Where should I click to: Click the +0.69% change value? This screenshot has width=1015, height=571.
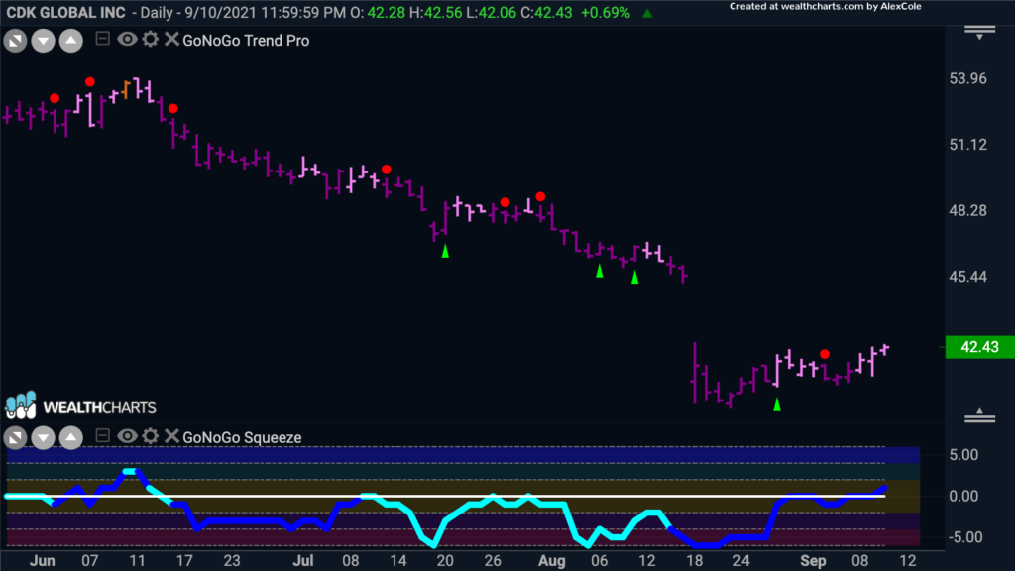click(606, 13)
